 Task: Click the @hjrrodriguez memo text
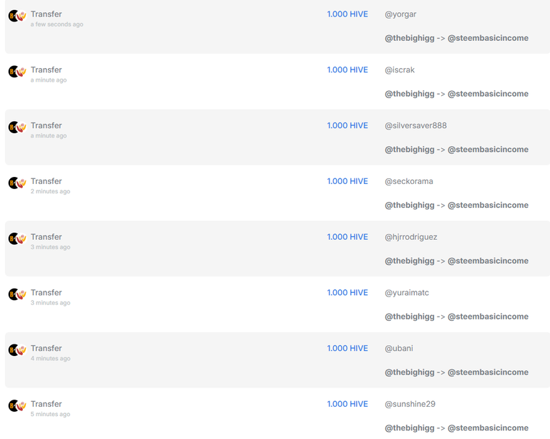411,237
